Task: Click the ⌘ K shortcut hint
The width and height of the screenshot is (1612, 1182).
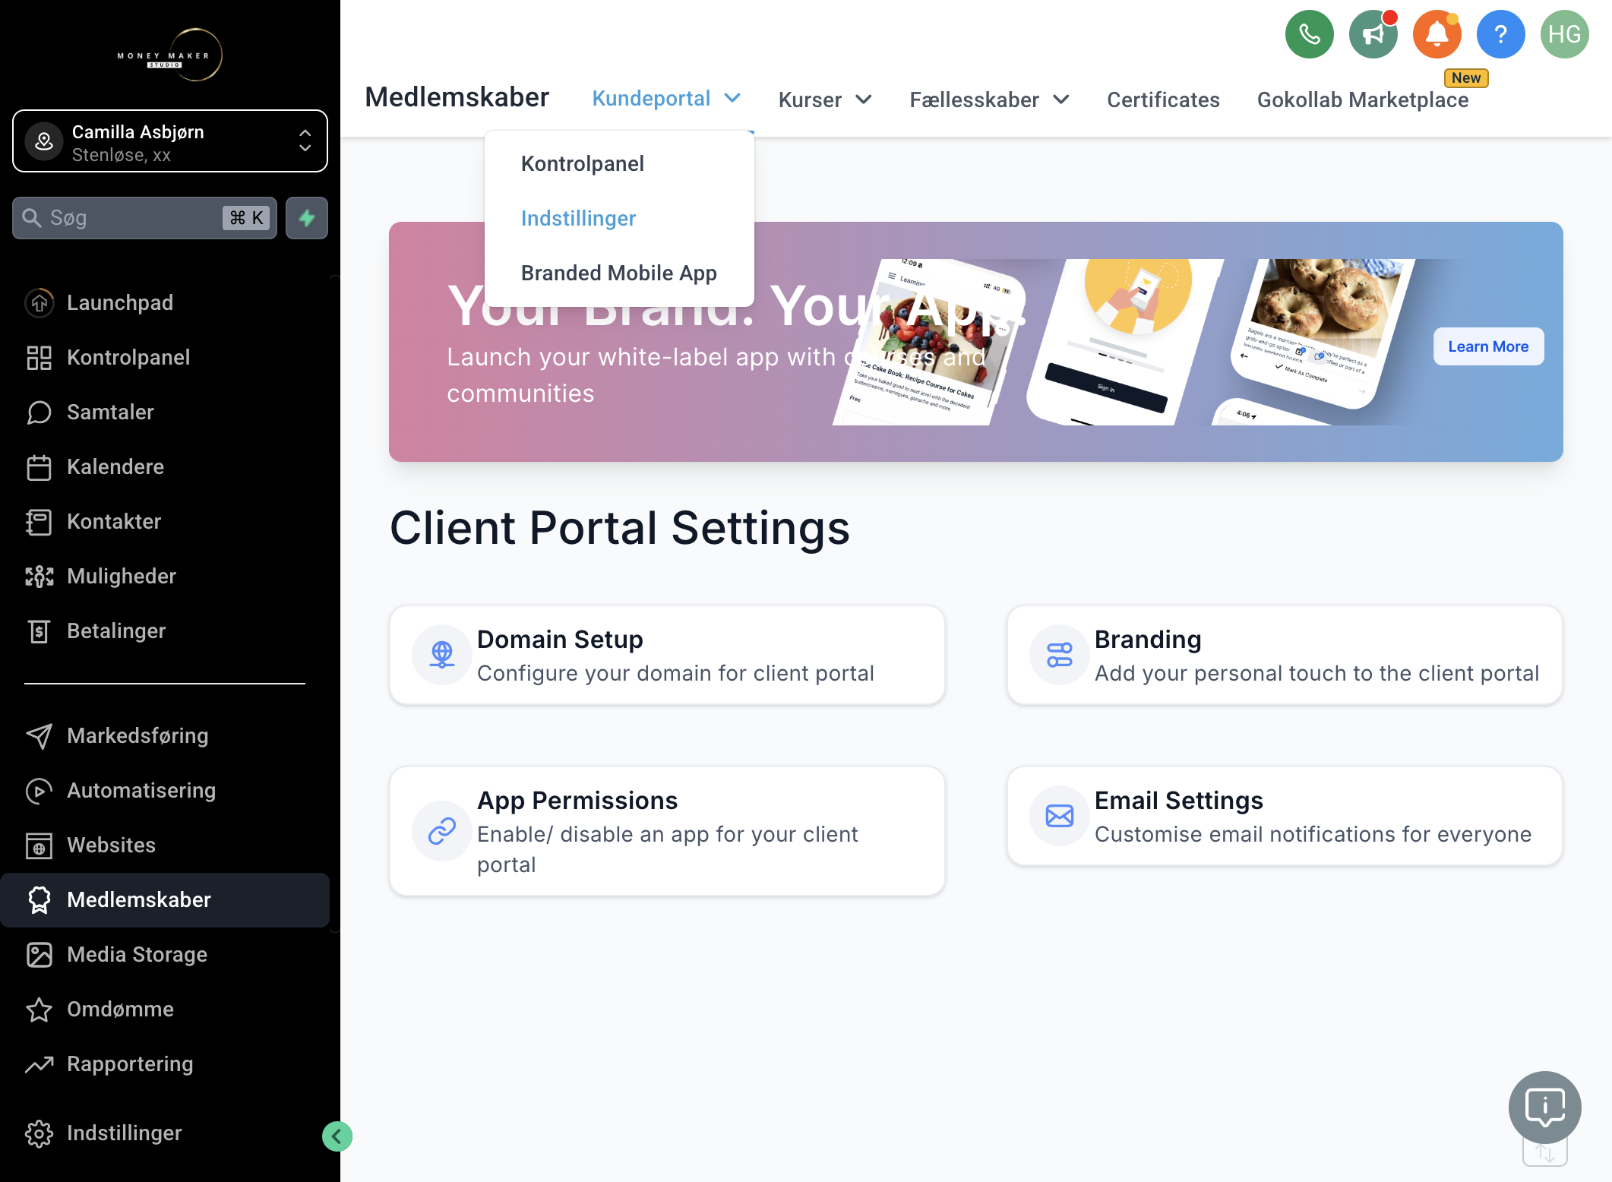Action: (x=246, y=218)
